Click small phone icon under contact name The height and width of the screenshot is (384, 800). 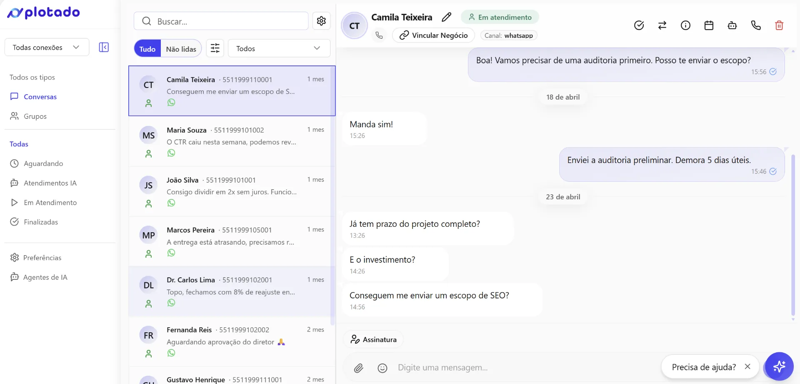point(379,35)
